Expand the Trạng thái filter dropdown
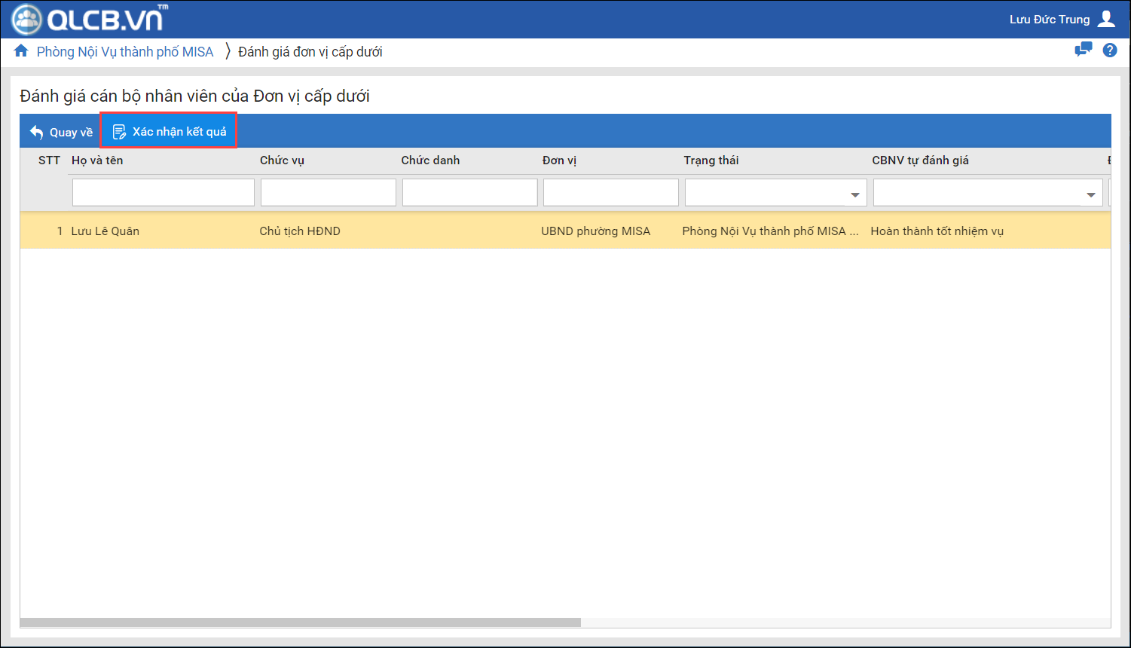This screenshot has height=648, width=1131. click(x=854, y=194)
